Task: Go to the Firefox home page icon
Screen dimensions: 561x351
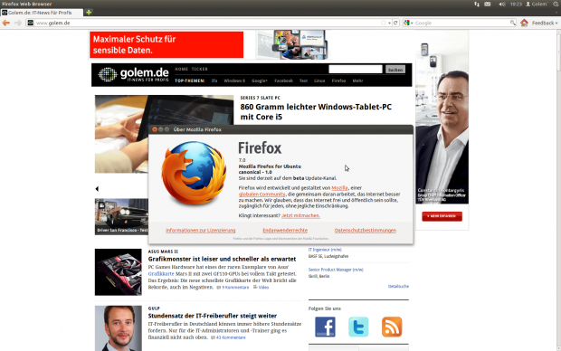Action: 524,23
